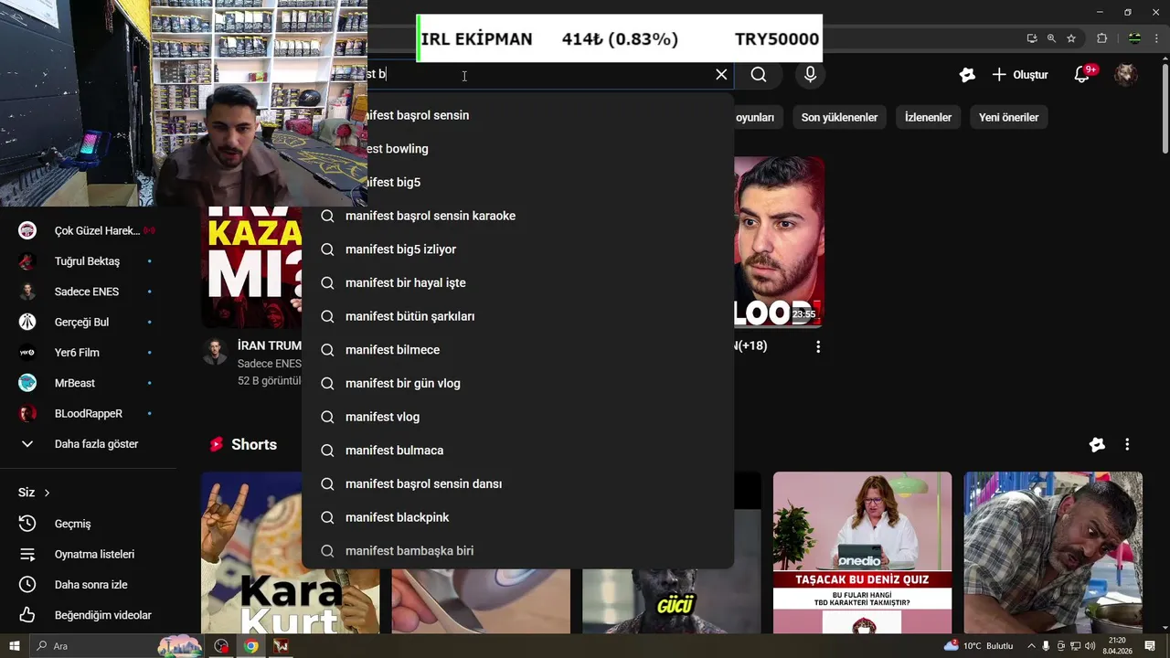Open the red W app on taskbar
This screenshot has height=658, width=1170.
[x=282, y=646]
